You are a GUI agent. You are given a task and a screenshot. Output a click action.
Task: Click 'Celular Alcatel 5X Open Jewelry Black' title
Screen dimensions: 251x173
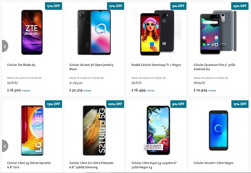91,67
